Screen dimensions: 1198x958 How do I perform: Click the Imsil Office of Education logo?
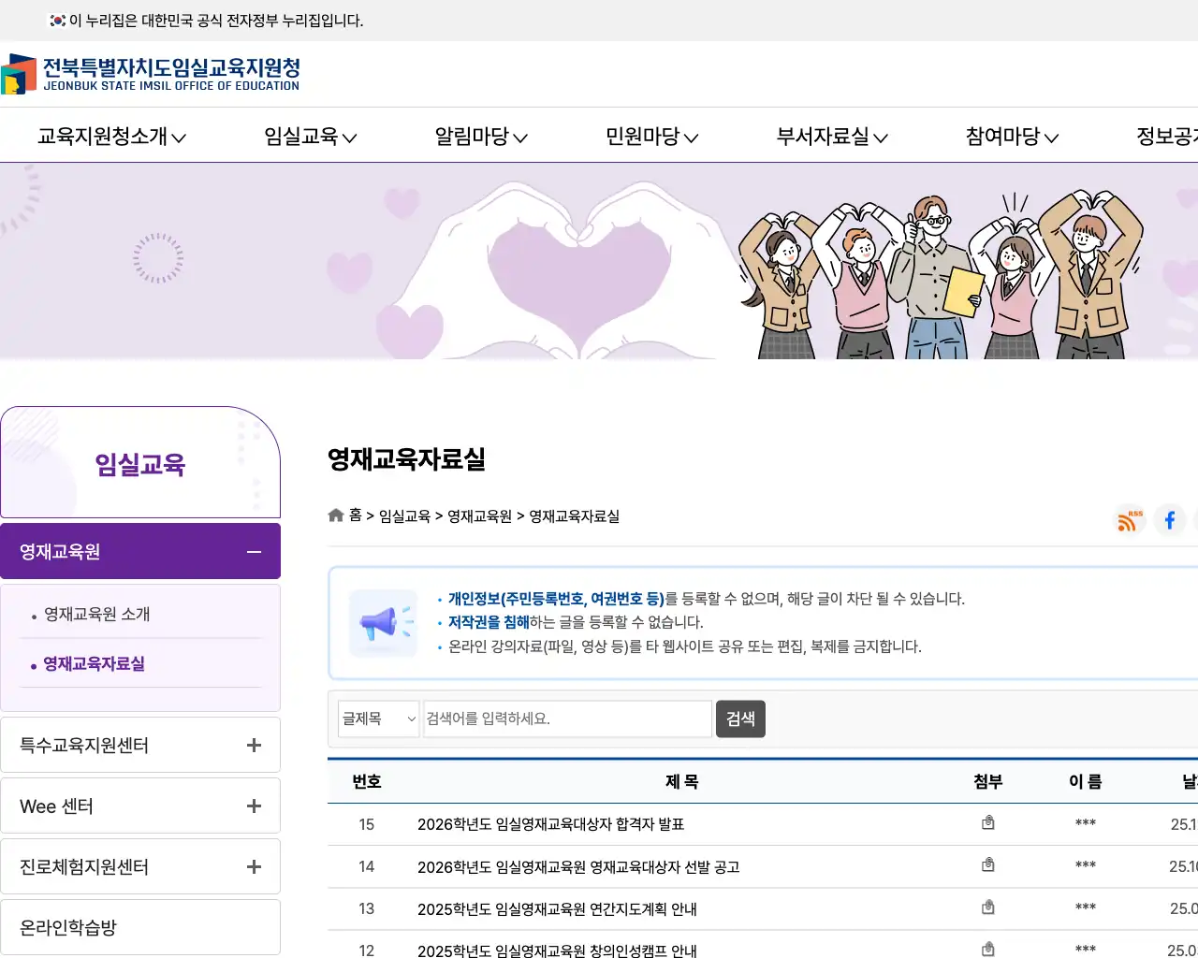click(150, 75)
